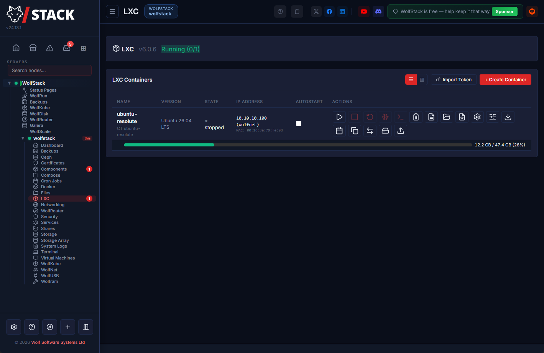Open the container console terminal prompt icon
The height and width of the screenshot is (353, 544).
pyautogui.click(x=401, y=117)
